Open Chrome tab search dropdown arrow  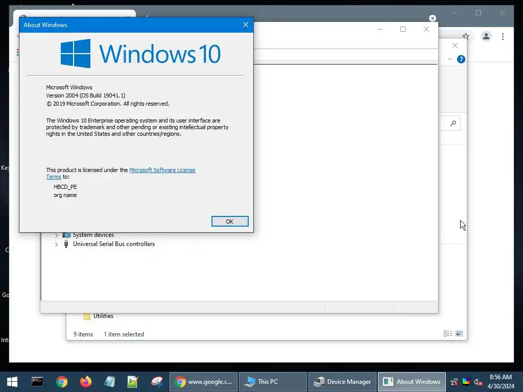432,18
